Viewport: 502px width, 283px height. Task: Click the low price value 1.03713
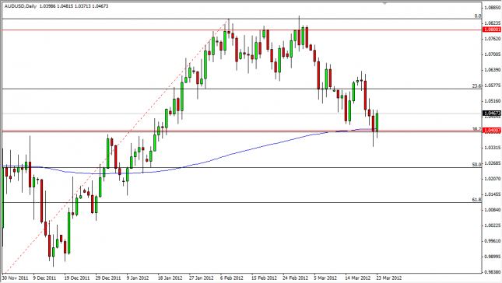(82, 6)
